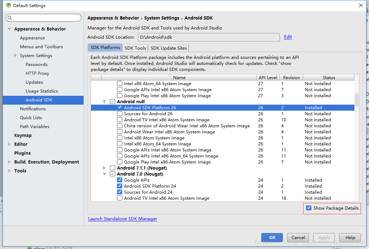Check China version of Android Wear image
Image resolution: width=369 pixels, height=249 pixels.
pos(119,126)
